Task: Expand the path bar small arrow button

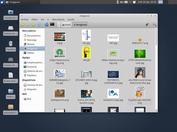Action: 58,24
